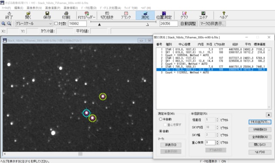
Task: Collapse the panel with the black triangle button
Action: (x=269, y=115)
